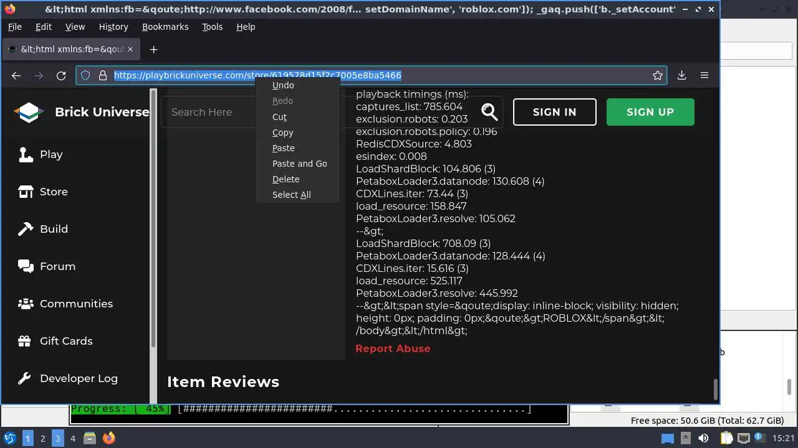Open the system start menu icon

[10, 438]
